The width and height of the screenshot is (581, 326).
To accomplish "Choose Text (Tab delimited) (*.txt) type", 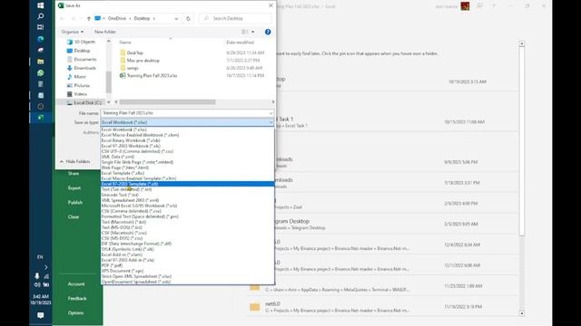I will pyautogui.click(x=188, y=189).
